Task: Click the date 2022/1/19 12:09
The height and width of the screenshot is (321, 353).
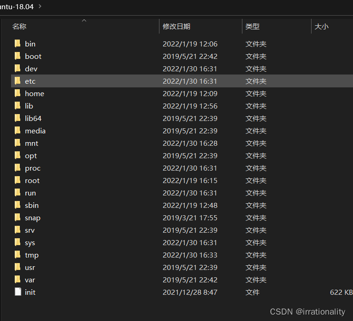Action: 190,93
